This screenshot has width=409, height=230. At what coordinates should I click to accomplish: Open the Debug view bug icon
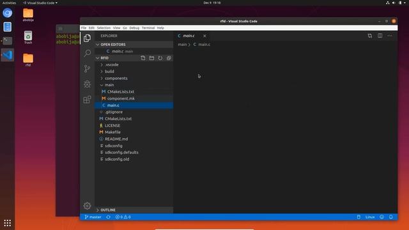(x=87, y=84)
